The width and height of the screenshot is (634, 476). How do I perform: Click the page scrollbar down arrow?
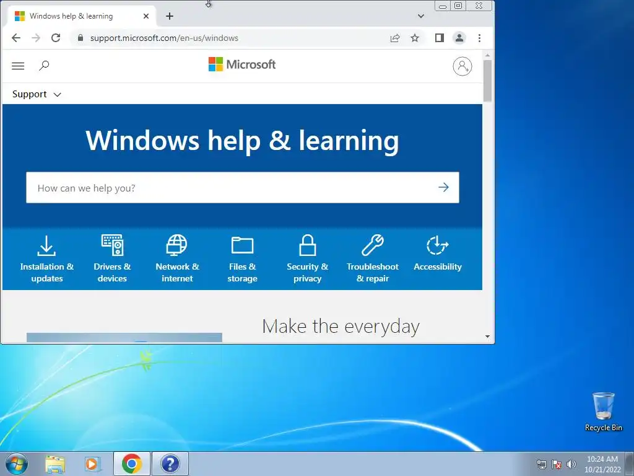click(x=487, y=337)
